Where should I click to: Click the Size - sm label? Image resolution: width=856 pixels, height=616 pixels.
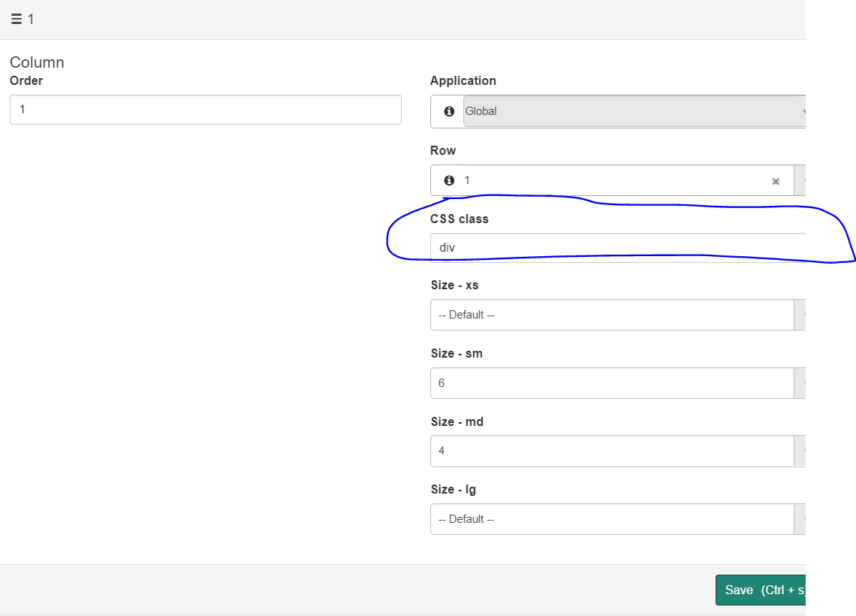[x=457, y=353]
